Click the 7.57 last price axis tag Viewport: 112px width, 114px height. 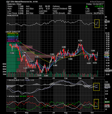pos(106,52)
